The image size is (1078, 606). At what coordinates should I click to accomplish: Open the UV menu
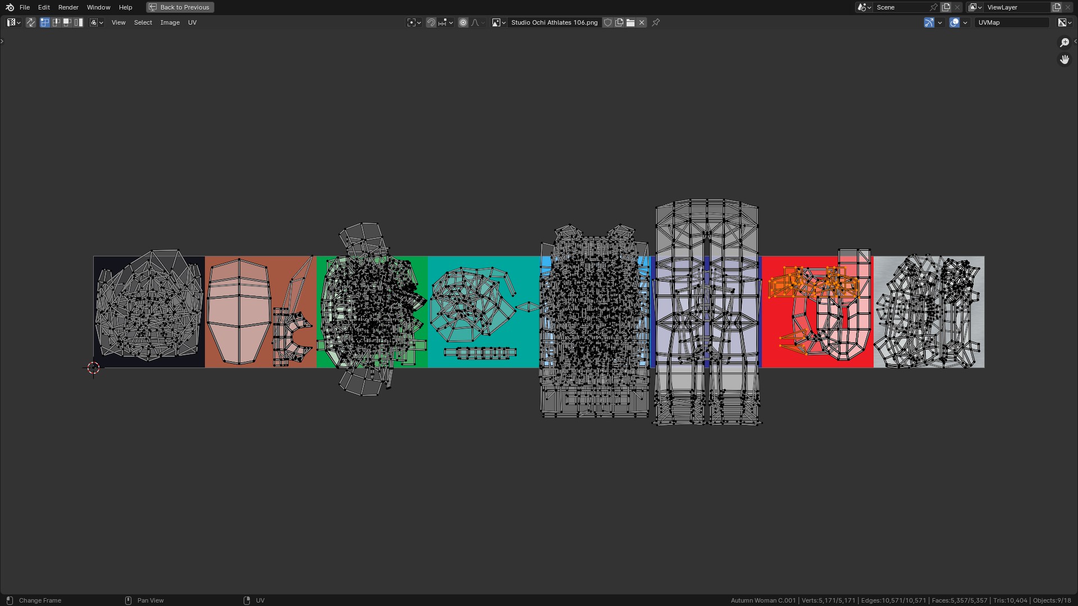click(192, 22)
